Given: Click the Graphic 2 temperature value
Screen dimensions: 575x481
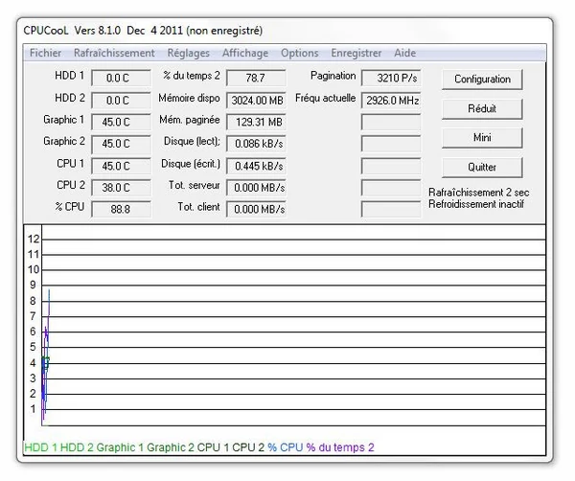Looking at the screenshot, I should [x=121, y=144].
